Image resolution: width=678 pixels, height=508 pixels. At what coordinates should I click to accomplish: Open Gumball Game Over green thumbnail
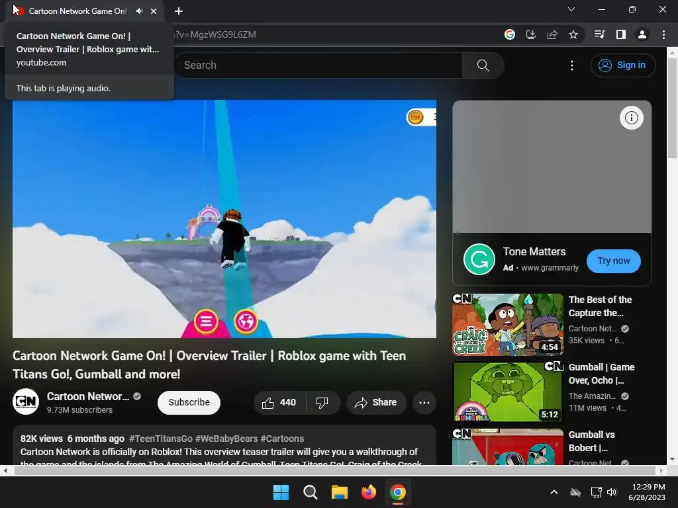pyautogui.click(x=508, y=392)
